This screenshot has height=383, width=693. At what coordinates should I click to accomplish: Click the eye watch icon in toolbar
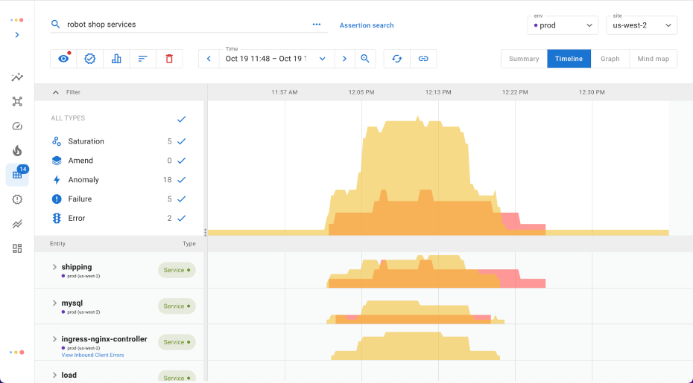tap(63, 59)
